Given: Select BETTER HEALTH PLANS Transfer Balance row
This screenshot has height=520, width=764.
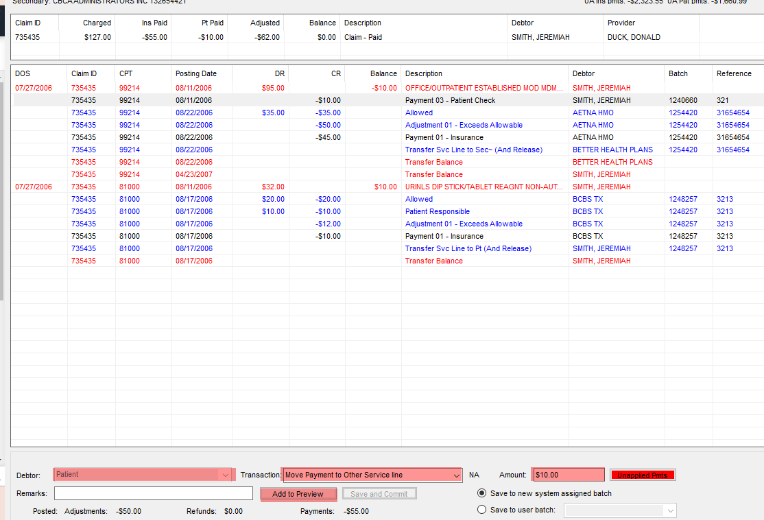Looking at the screenshot, I should (x=387, y=162).
